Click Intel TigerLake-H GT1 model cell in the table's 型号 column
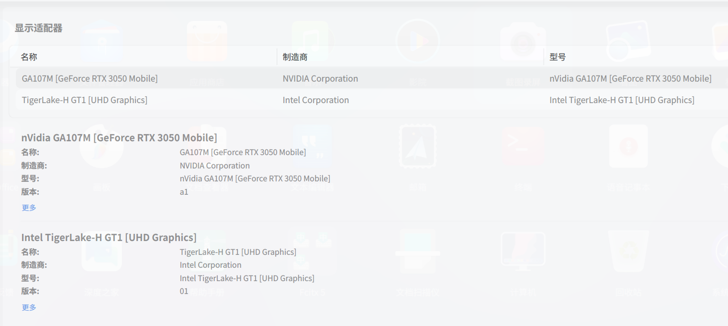728x326 pixels. (622, 100)
